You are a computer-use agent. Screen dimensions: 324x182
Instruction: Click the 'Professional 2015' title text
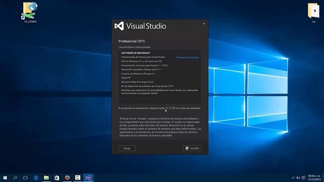pos(132,41)
